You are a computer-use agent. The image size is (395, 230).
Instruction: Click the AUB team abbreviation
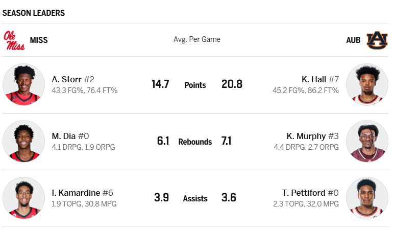click(x=353, y=40)
